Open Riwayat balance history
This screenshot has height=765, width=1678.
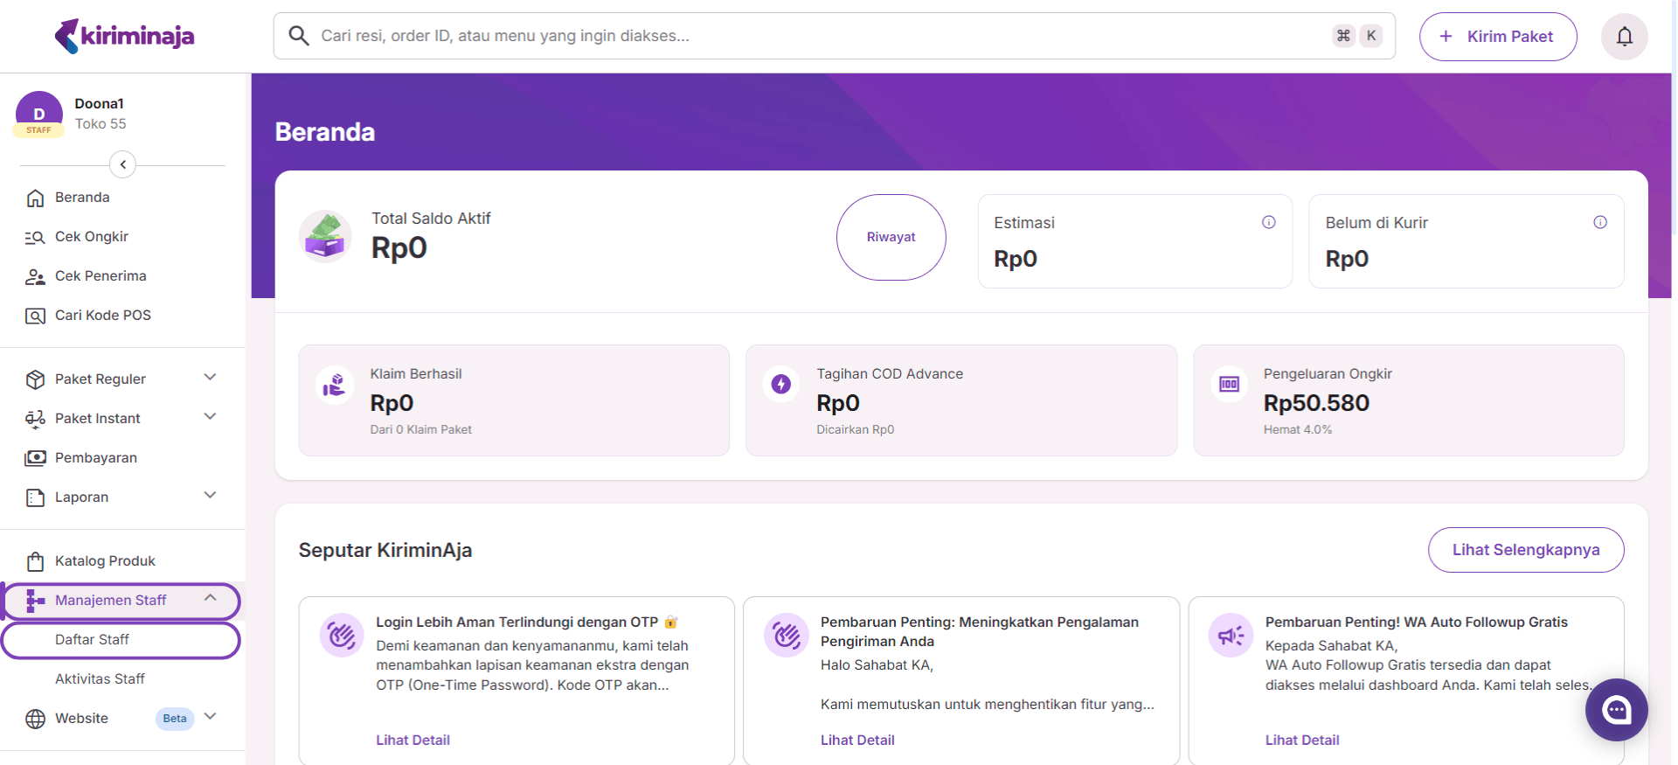tap(891, 237)
